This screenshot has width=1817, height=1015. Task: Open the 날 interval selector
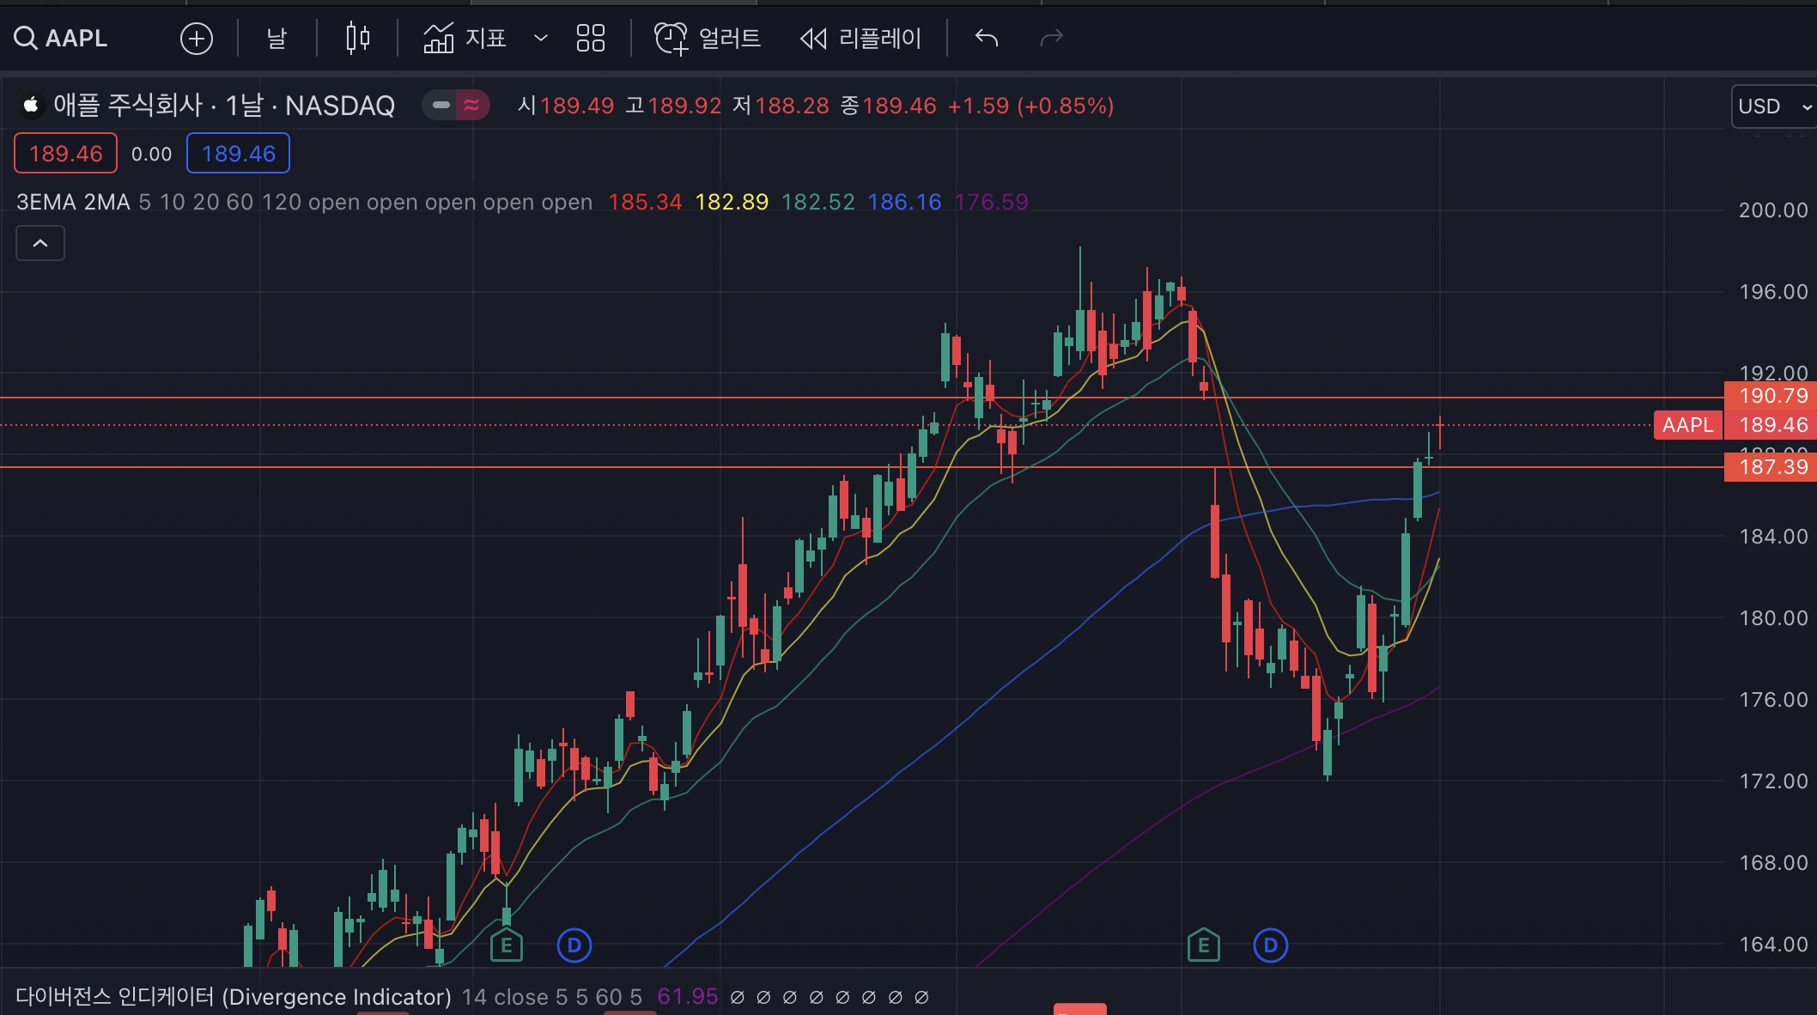[x=276, y=38]
